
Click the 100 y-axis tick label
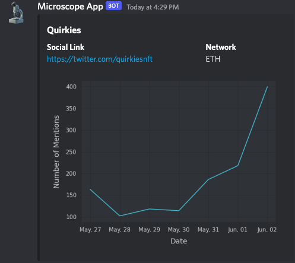pos(71,217)
